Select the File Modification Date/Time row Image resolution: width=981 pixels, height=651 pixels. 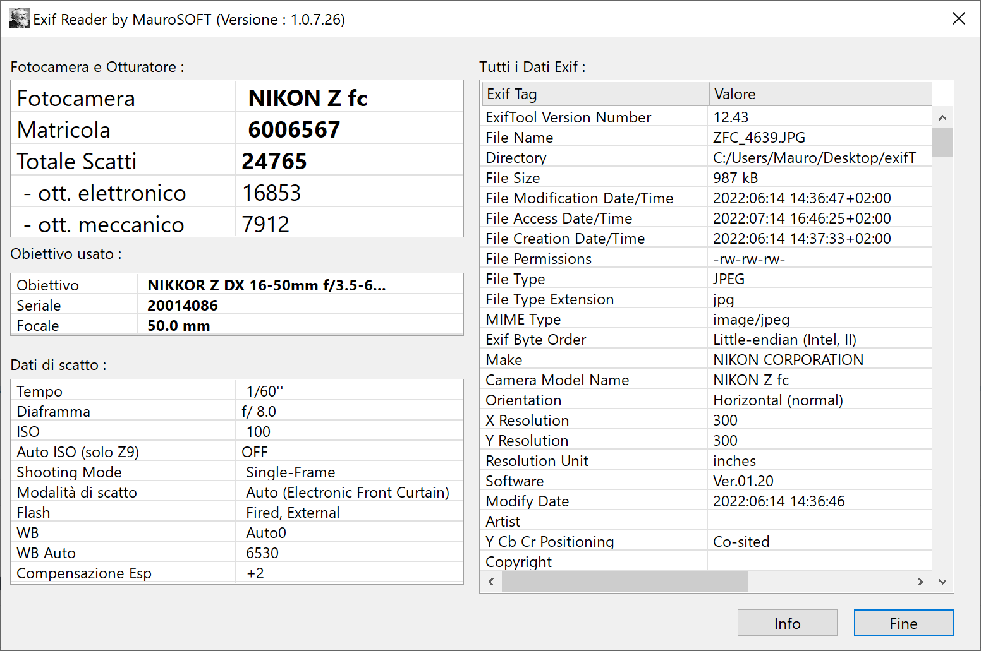click(x=707, y=198)
